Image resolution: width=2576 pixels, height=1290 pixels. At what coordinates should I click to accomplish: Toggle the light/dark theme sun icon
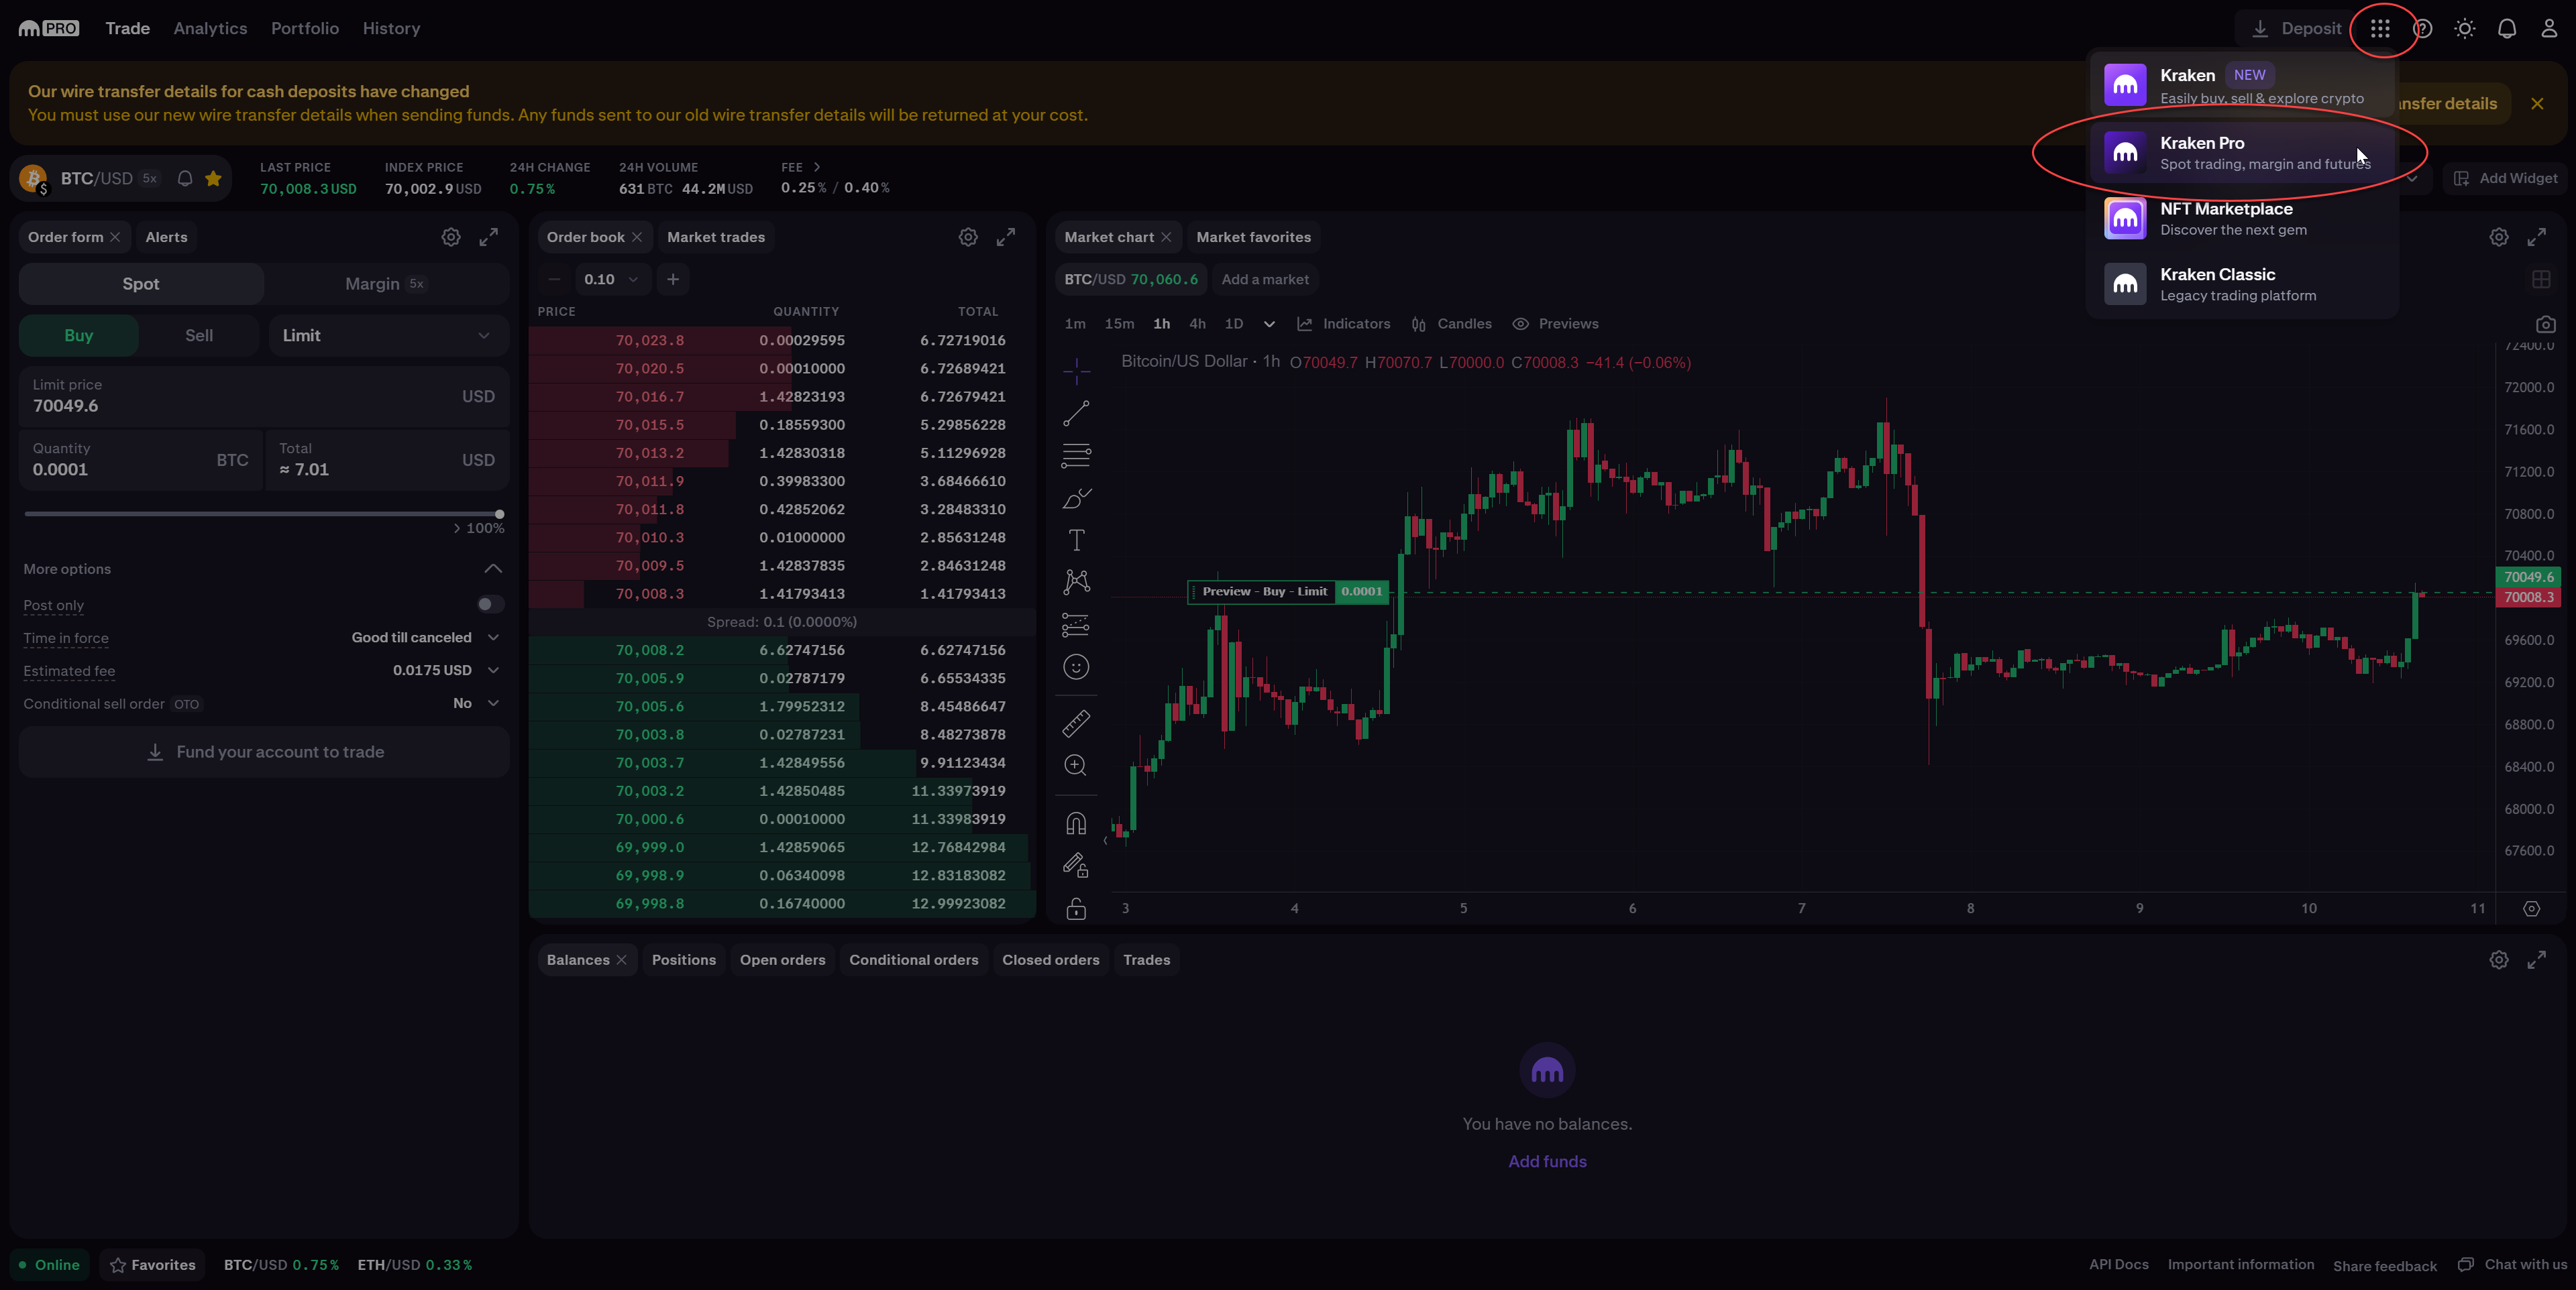point(2465,29)
